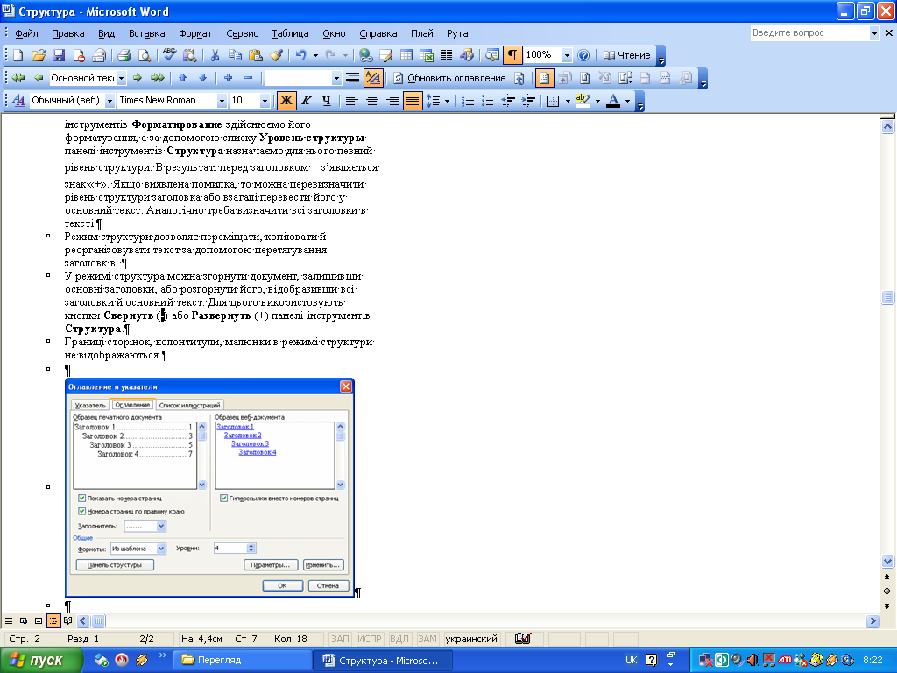897x673 pixels.
Task: Click the Copy icon
Action: [235, 55]
